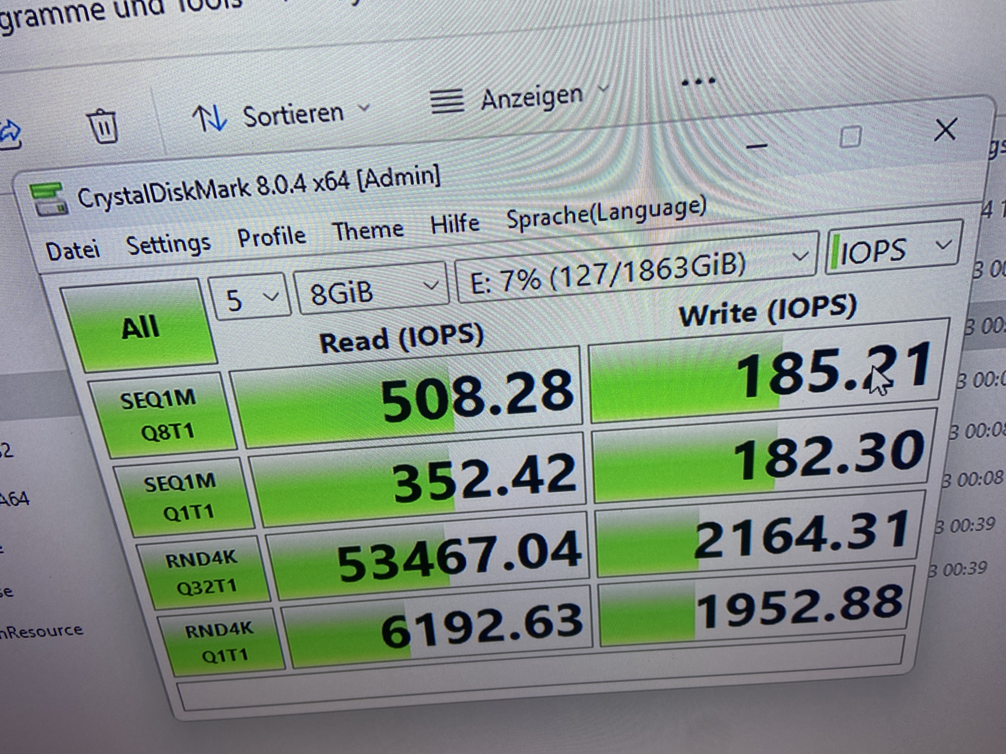Screen dimensions: 1006x754
Task: Run all benchmarks with All button
Action: (140, 326)
